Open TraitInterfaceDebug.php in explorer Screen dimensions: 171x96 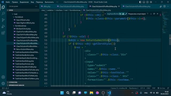click(x=24, y=61)
